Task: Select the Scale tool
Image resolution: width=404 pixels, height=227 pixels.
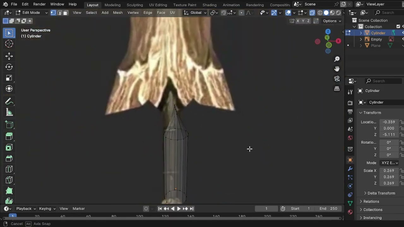Action: (9, 78)
